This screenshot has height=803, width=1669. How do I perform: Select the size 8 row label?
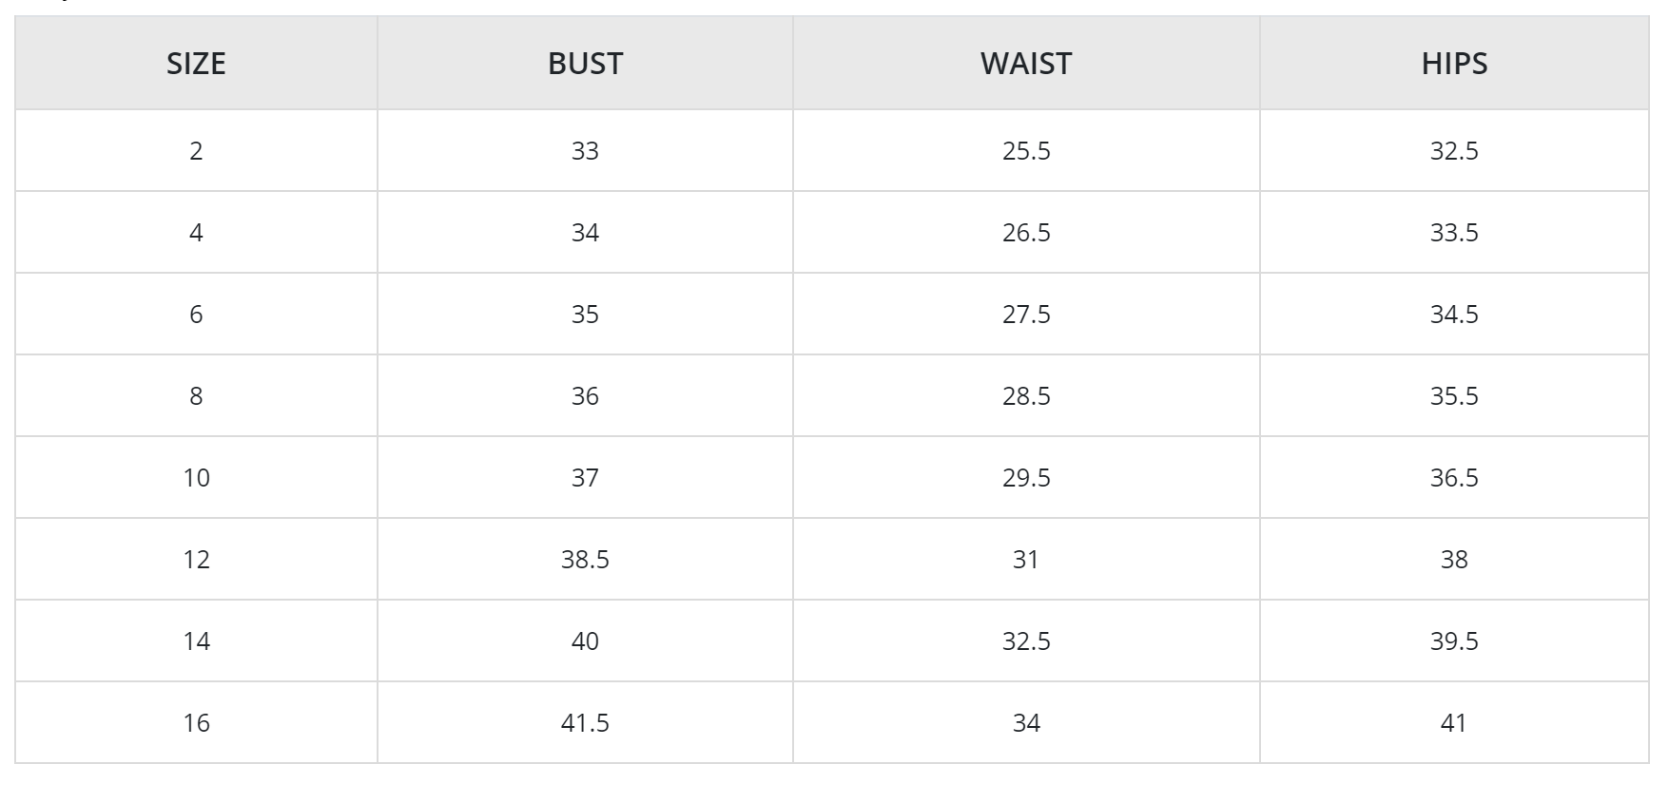pyautogui.click(x=196, y=396)
